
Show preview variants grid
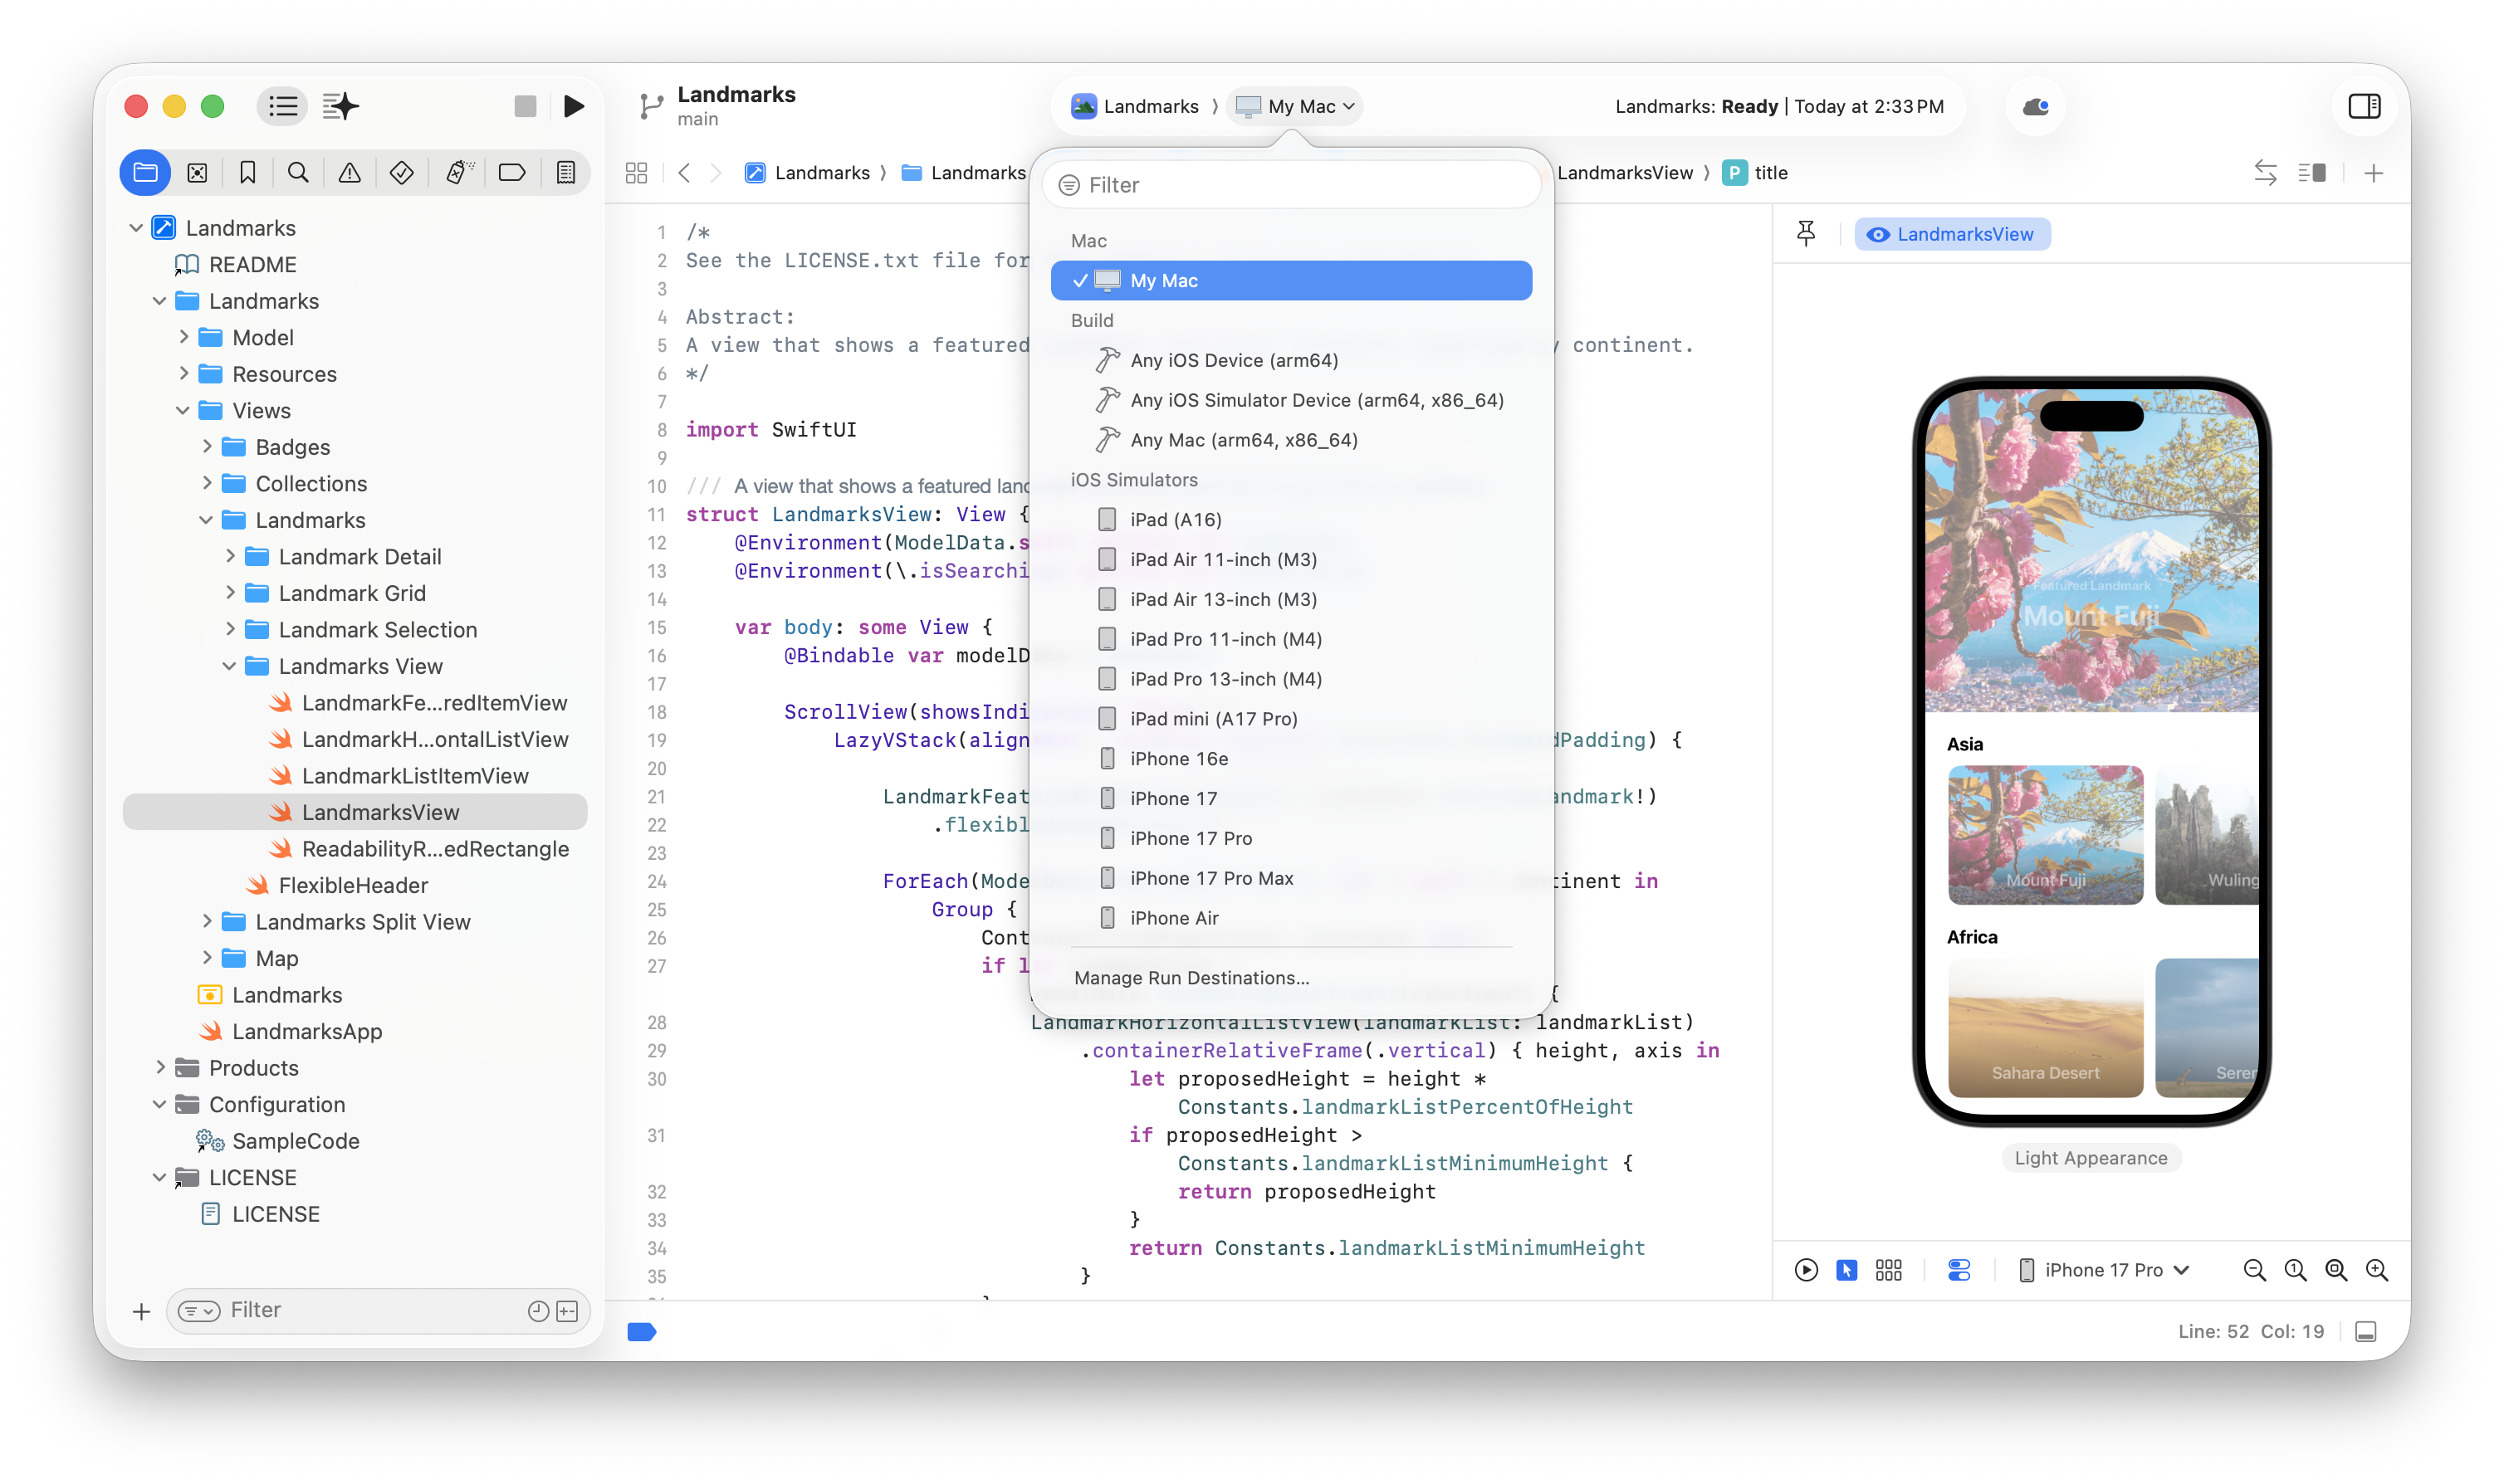tap(1889, 1270)
